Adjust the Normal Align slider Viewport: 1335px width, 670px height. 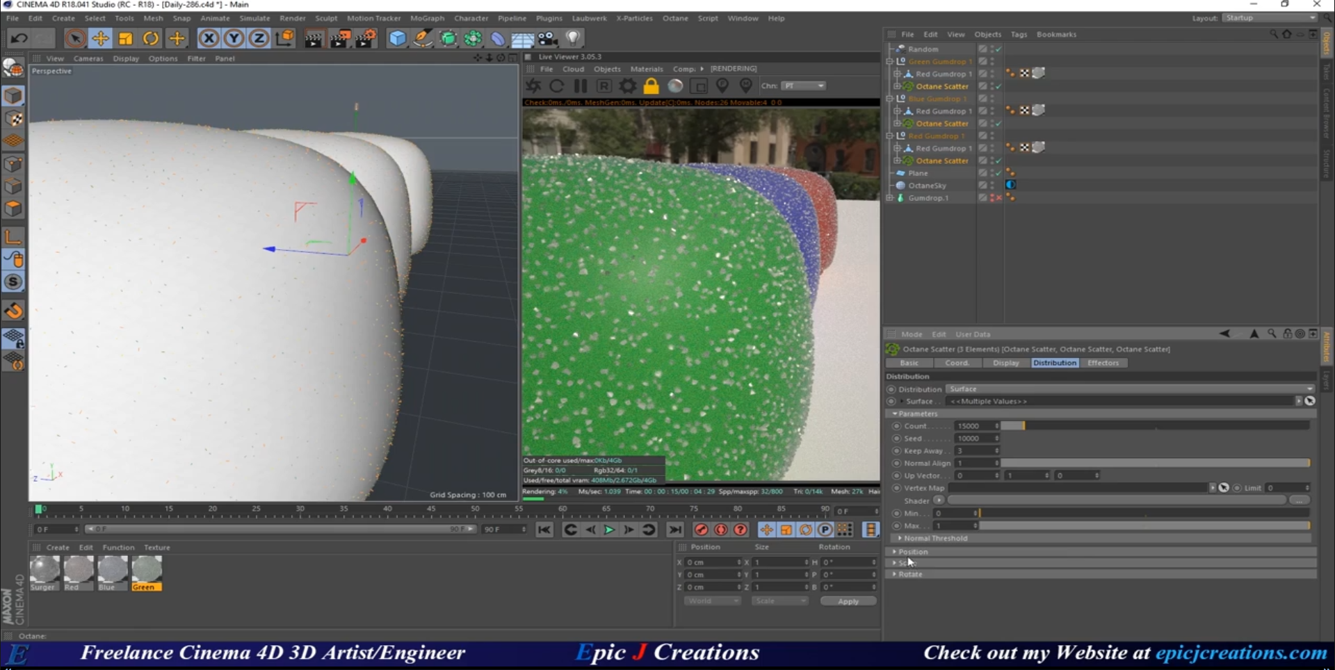coord(1156,463)
